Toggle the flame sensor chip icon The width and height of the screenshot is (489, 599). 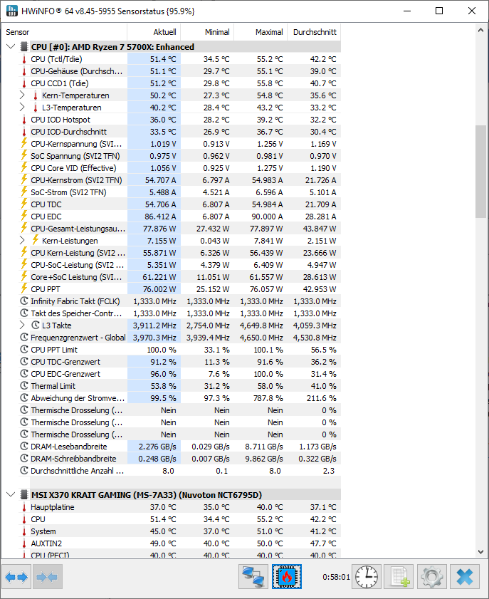click(287, 577)
